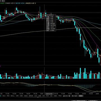Open the DMI indicator tab
The image size is (101, 101).
point(40,96)
